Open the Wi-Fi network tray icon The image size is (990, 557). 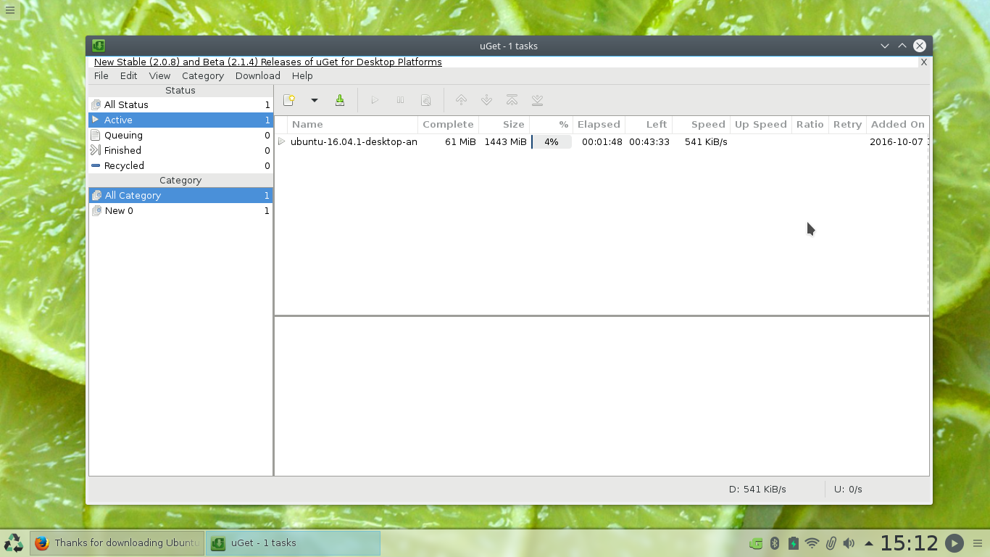click(x=812, y=543)
